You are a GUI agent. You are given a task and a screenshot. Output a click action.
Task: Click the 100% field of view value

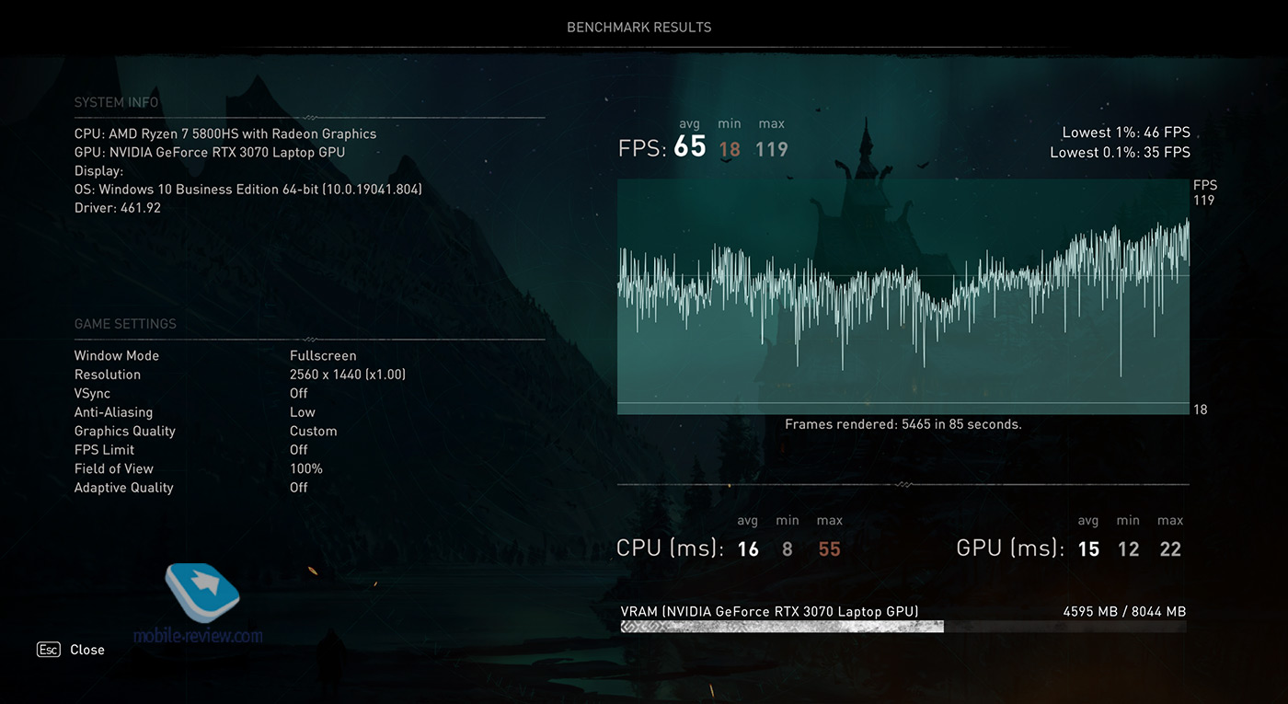(x=306, y=468)
